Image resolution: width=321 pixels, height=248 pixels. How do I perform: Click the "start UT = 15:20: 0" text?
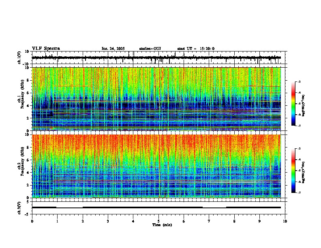196,49
